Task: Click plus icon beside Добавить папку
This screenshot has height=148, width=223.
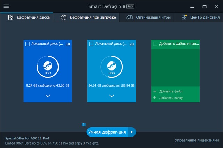Action: tap(155, 98)
